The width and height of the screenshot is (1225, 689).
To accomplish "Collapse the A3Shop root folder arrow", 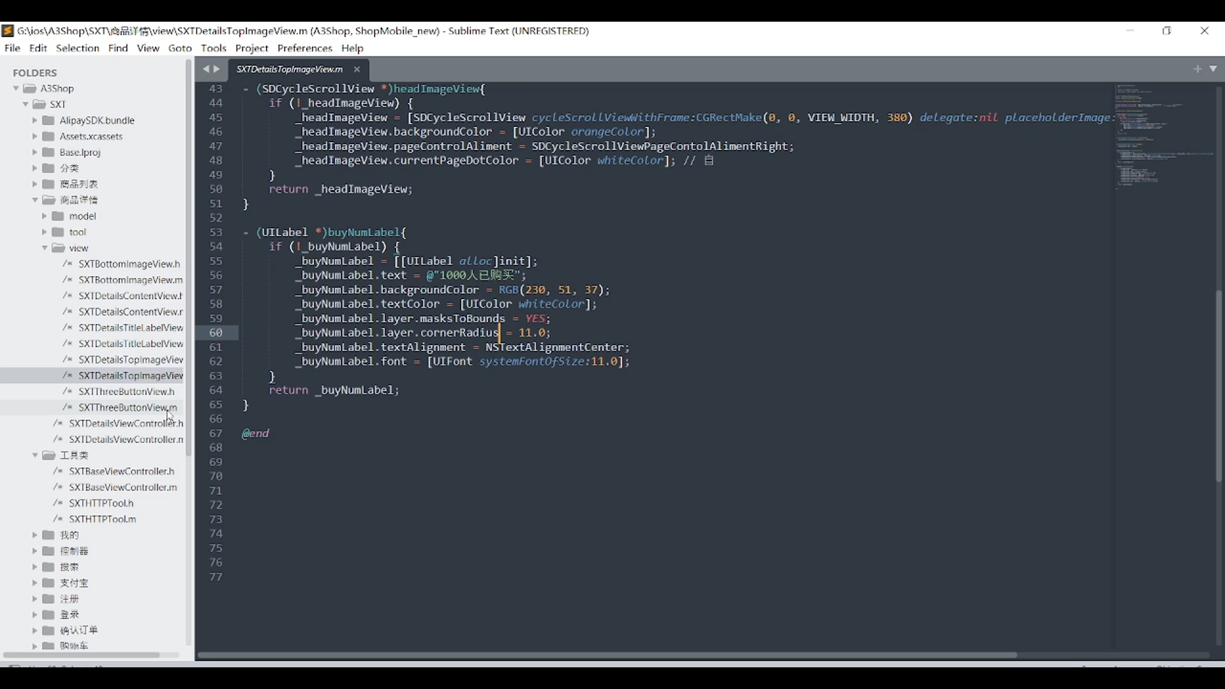I will point(16,88).
